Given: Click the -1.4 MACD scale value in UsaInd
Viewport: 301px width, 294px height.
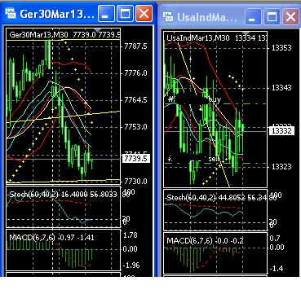Looking at the screenshot, I should click(x=277, y=268).
